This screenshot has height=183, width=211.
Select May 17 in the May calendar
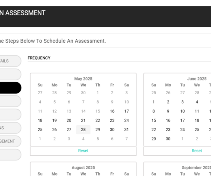coord(126,111)
